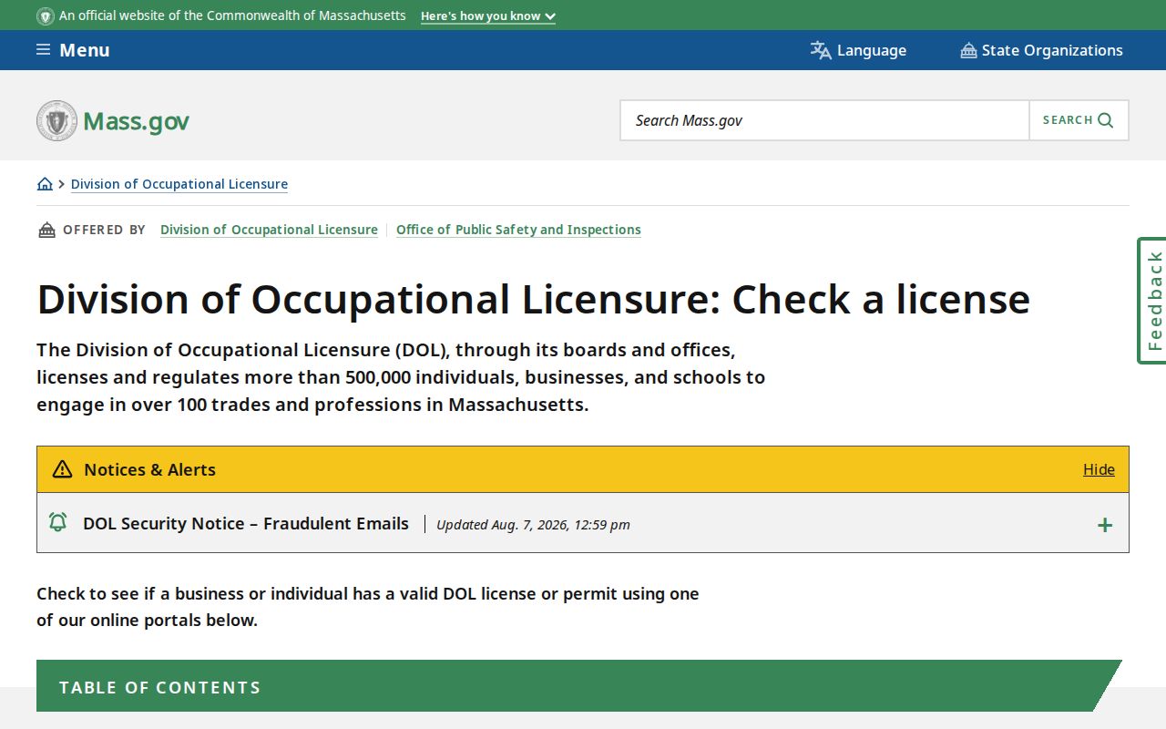Click the green bell alert icon
Viewport: 1166px width, 729px height.
pyautogui.click(x=57, y=522)
